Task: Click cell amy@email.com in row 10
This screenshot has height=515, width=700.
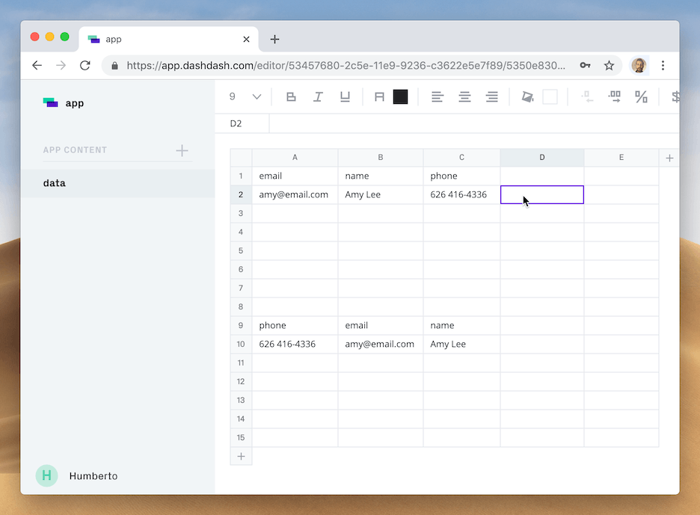Action: coord(381,344)
